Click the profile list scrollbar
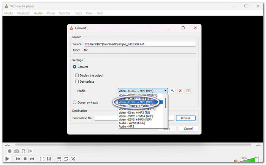The height and width of the screenshot is (165, 266). (165, 103)
